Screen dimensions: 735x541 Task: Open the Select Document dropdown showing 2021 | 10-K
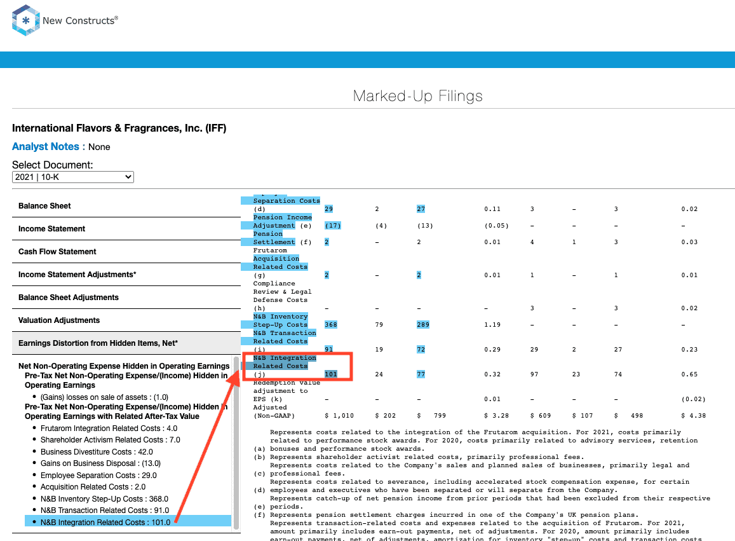72,177
